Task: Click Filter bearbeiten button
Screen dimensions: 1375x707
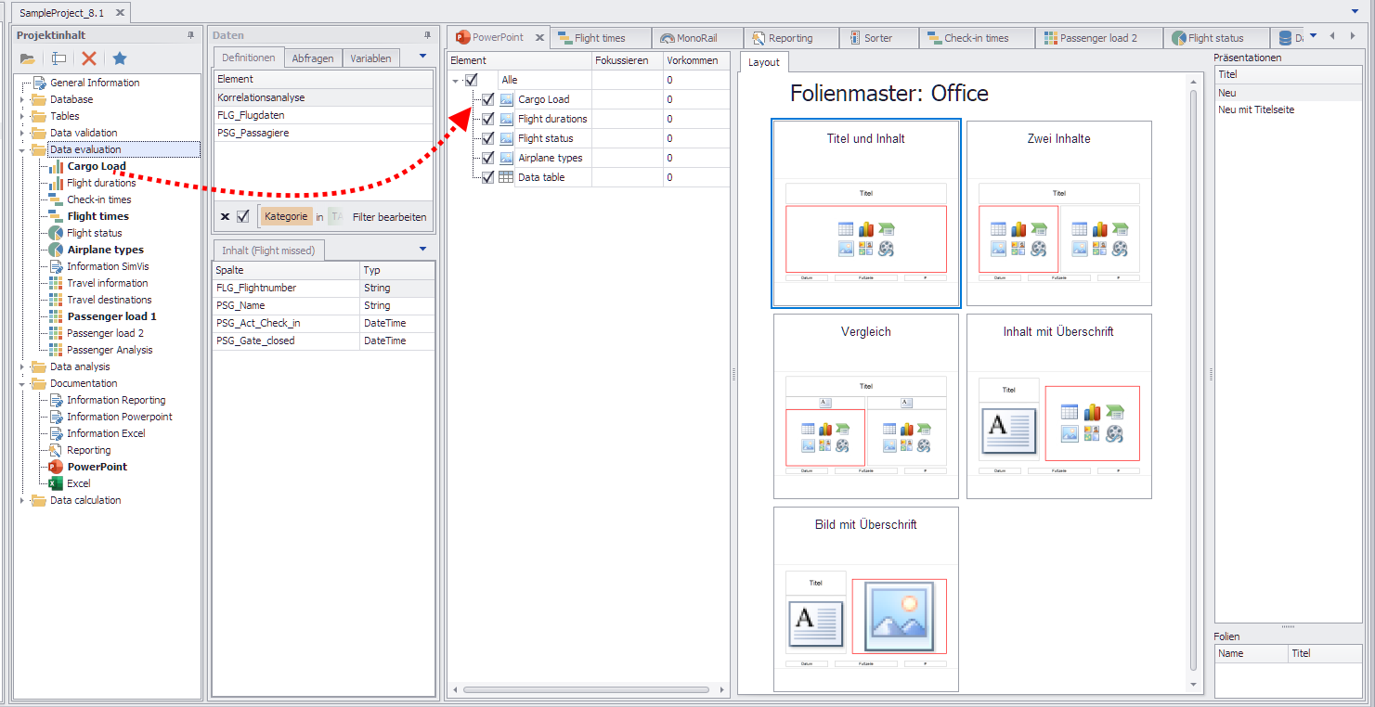Action: 390,217
